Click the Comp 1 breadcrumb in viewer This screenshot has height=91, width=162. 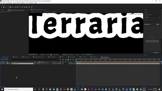(33, 12)
